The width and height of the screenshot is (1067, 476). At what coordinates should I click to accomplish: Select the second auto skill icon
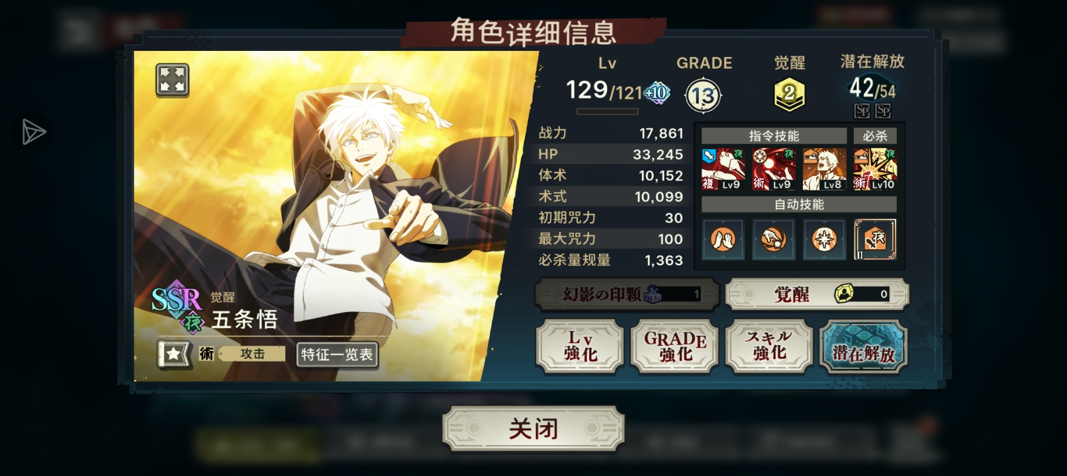click(x=773, y=239)
